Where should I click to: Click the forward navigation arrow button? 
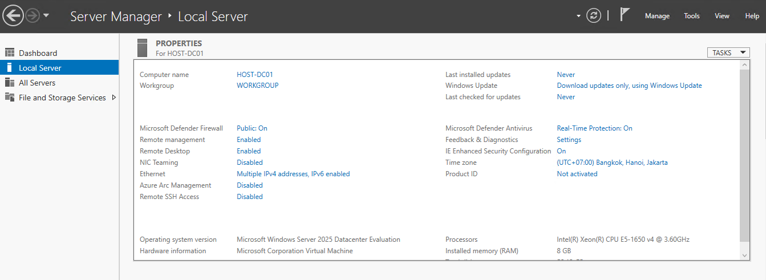coord(33,16)
